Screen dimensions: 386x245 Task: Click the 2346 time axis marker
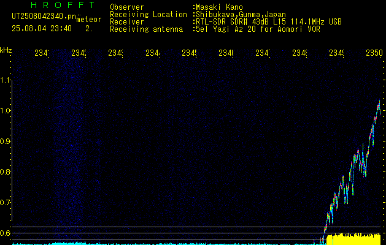coord(226,53)
